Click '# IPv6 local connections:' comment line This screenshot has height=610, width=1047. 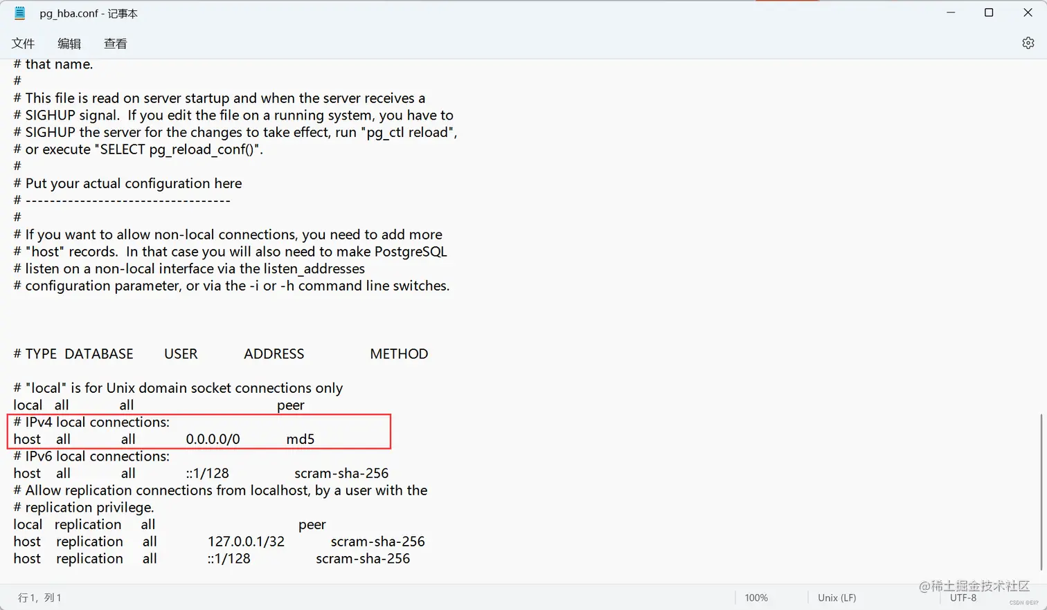coord(91,456)
